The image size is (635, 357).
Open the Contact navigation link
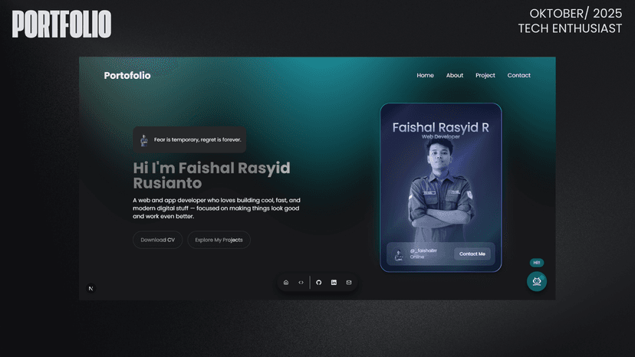tap(518, 75)
